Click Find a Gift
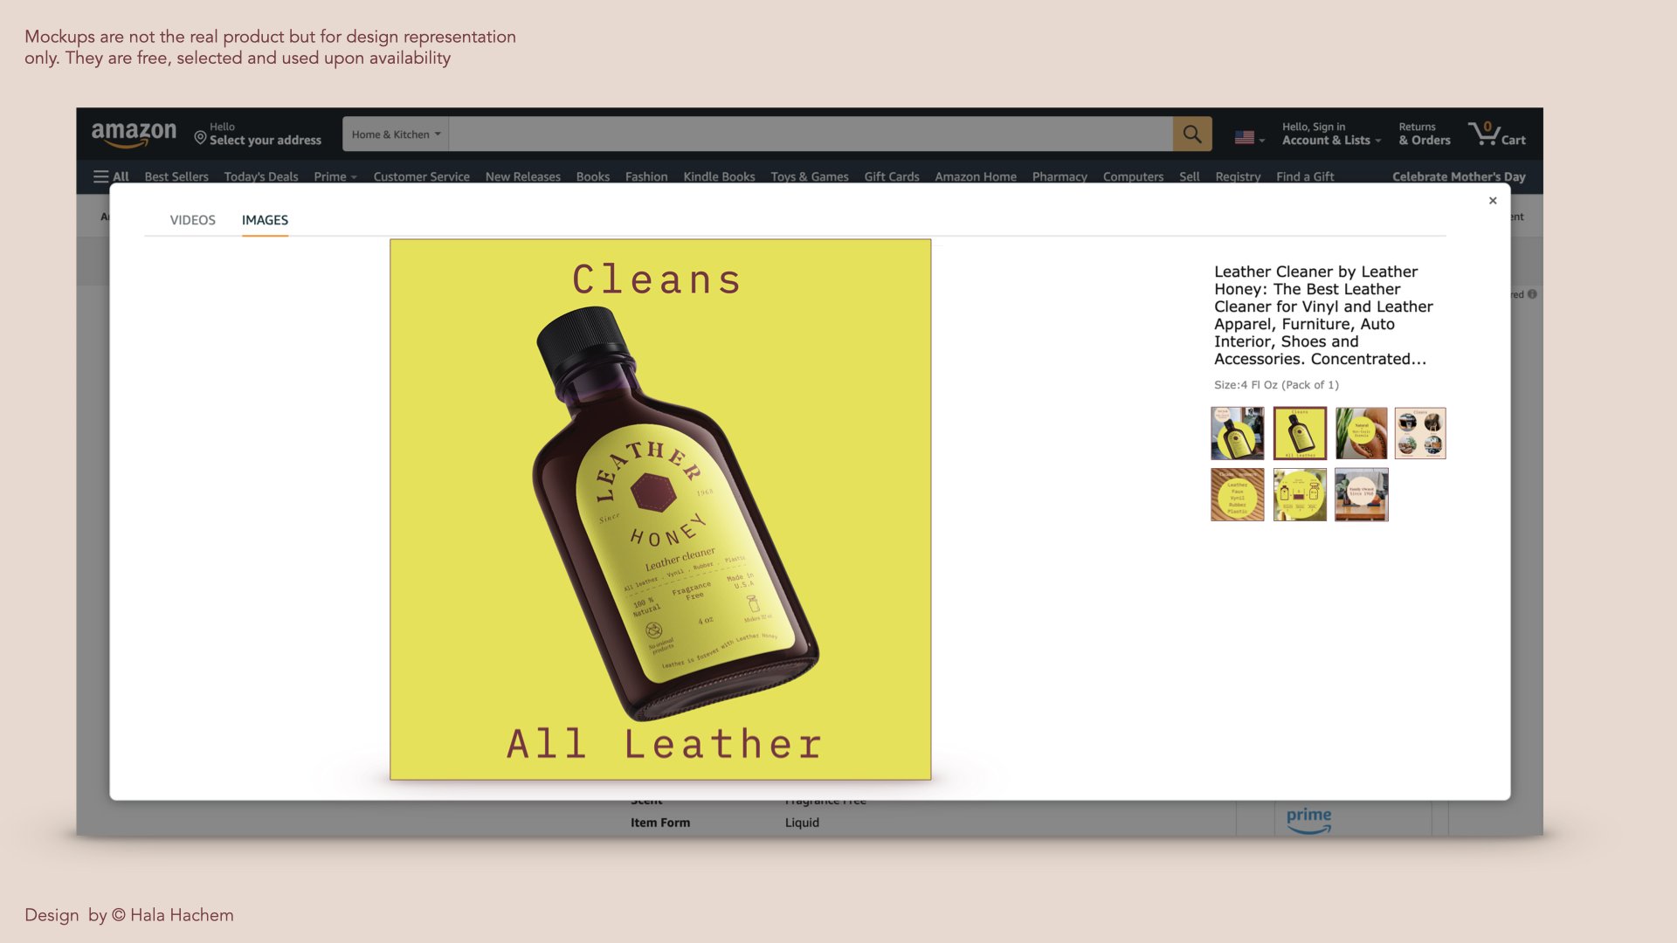Screen dimensions: 1677x943 (x=1305, y=176)
